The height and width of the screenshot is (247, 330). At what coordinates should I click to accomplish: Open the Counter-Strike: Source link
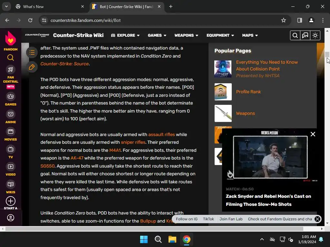tap(64, 64)
